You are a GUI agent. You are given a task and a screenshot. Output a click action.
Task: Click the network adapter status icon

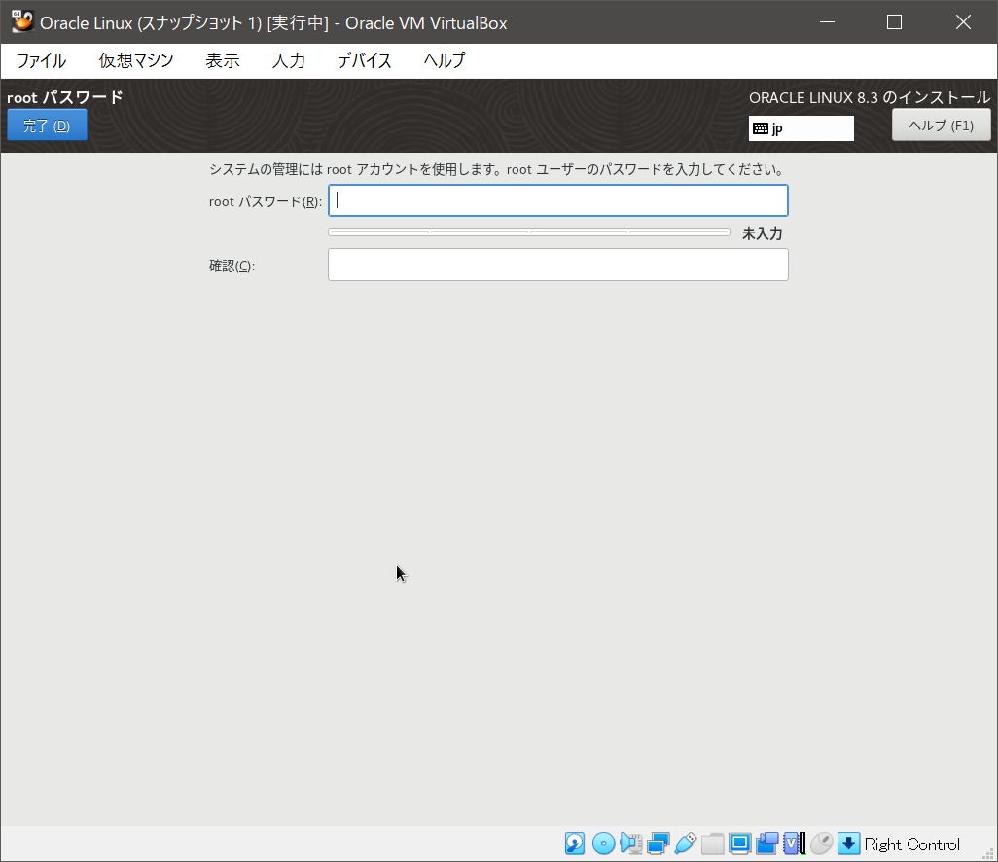659,844
